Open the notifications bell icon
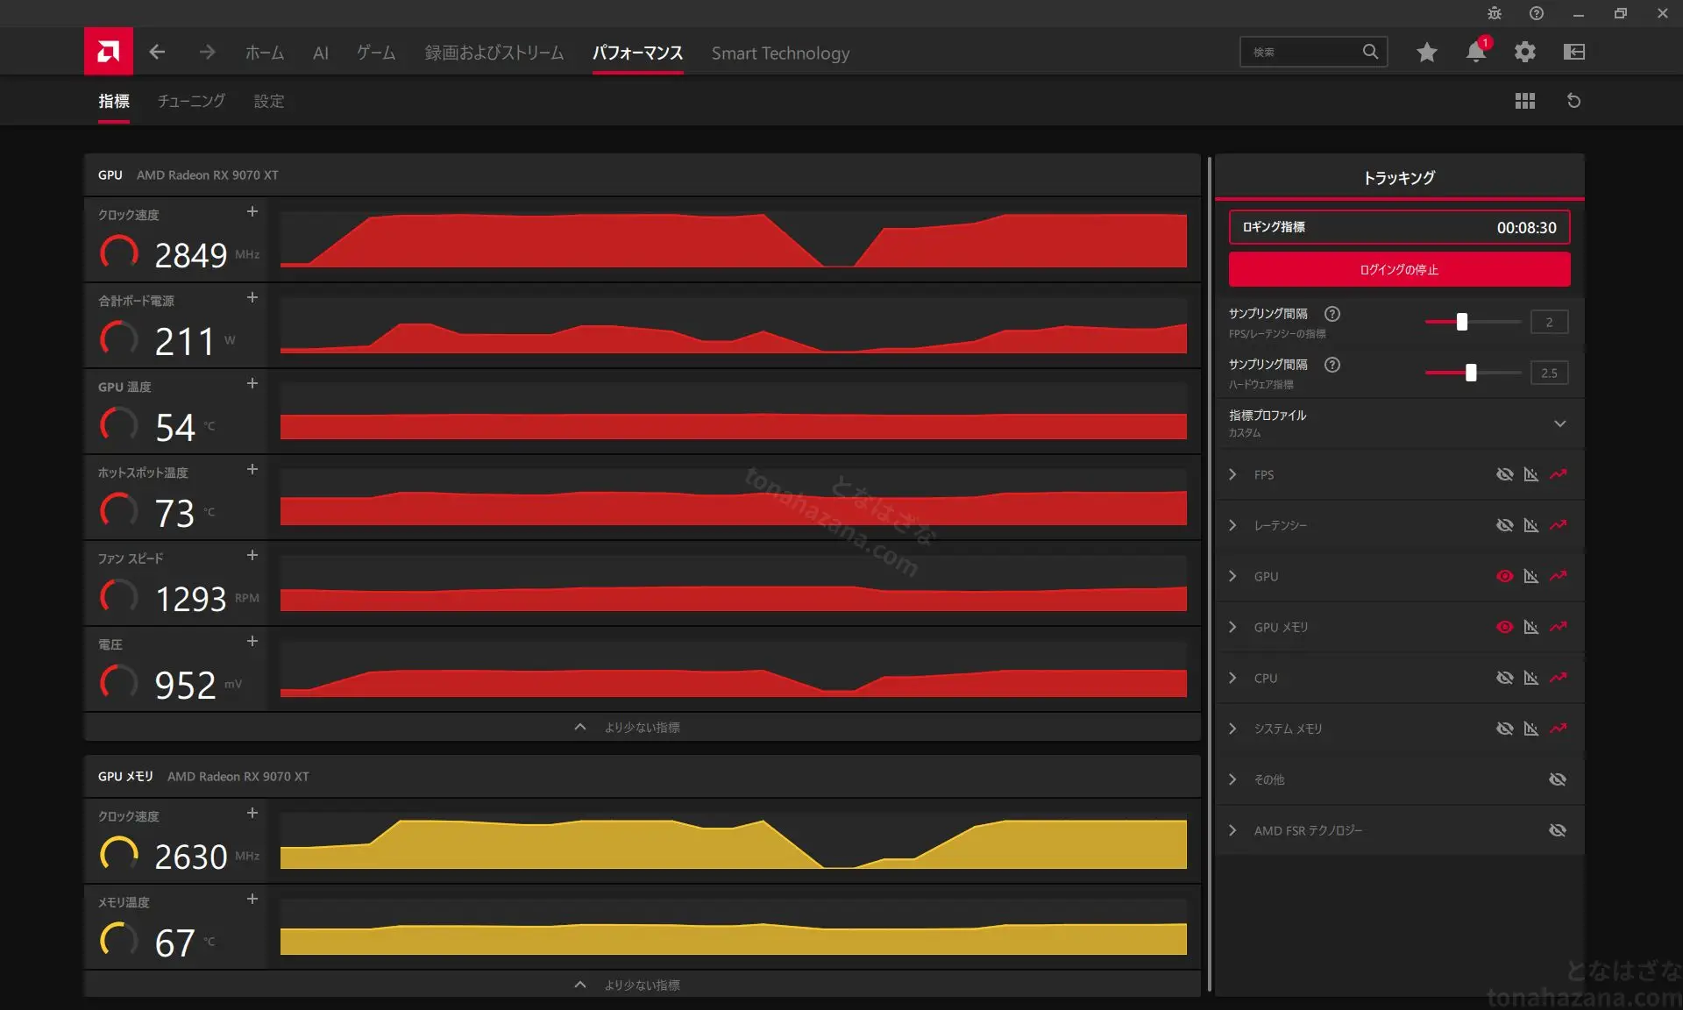This screenshot has width=1683, height=1010. (1476, 52)
